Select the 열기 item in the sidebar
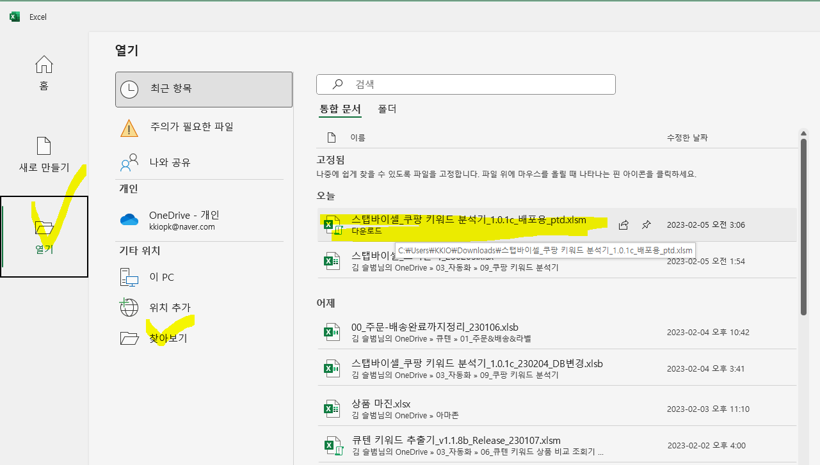Viewport: 820px width, 465px height. (x=44, y=237)
